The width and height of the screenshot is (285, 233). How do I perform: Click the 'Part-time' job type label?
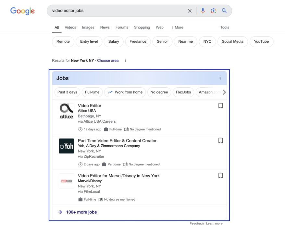[x=114, y=164]
